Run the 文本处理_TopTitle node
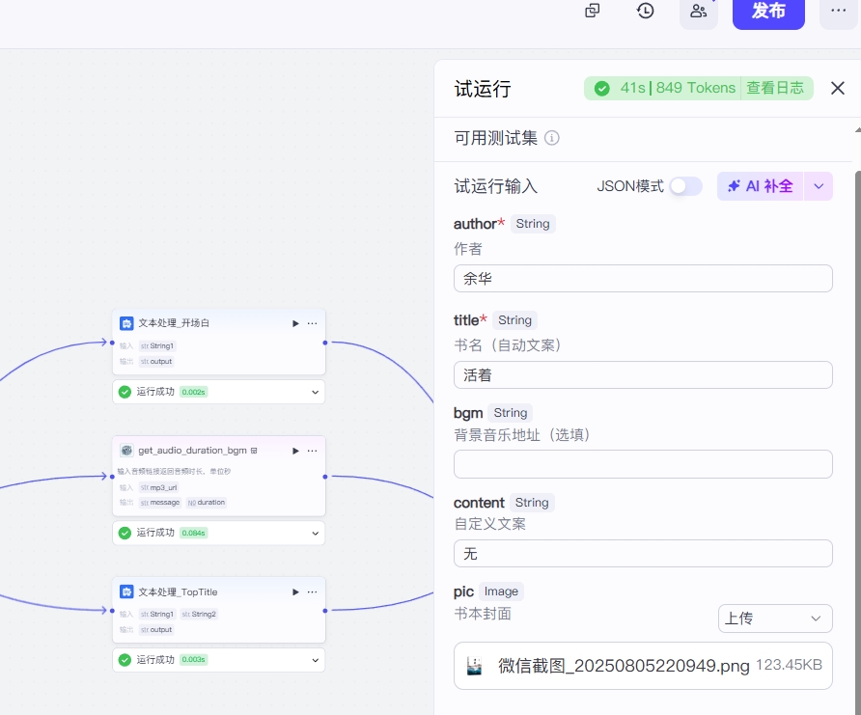 (295, 591)
